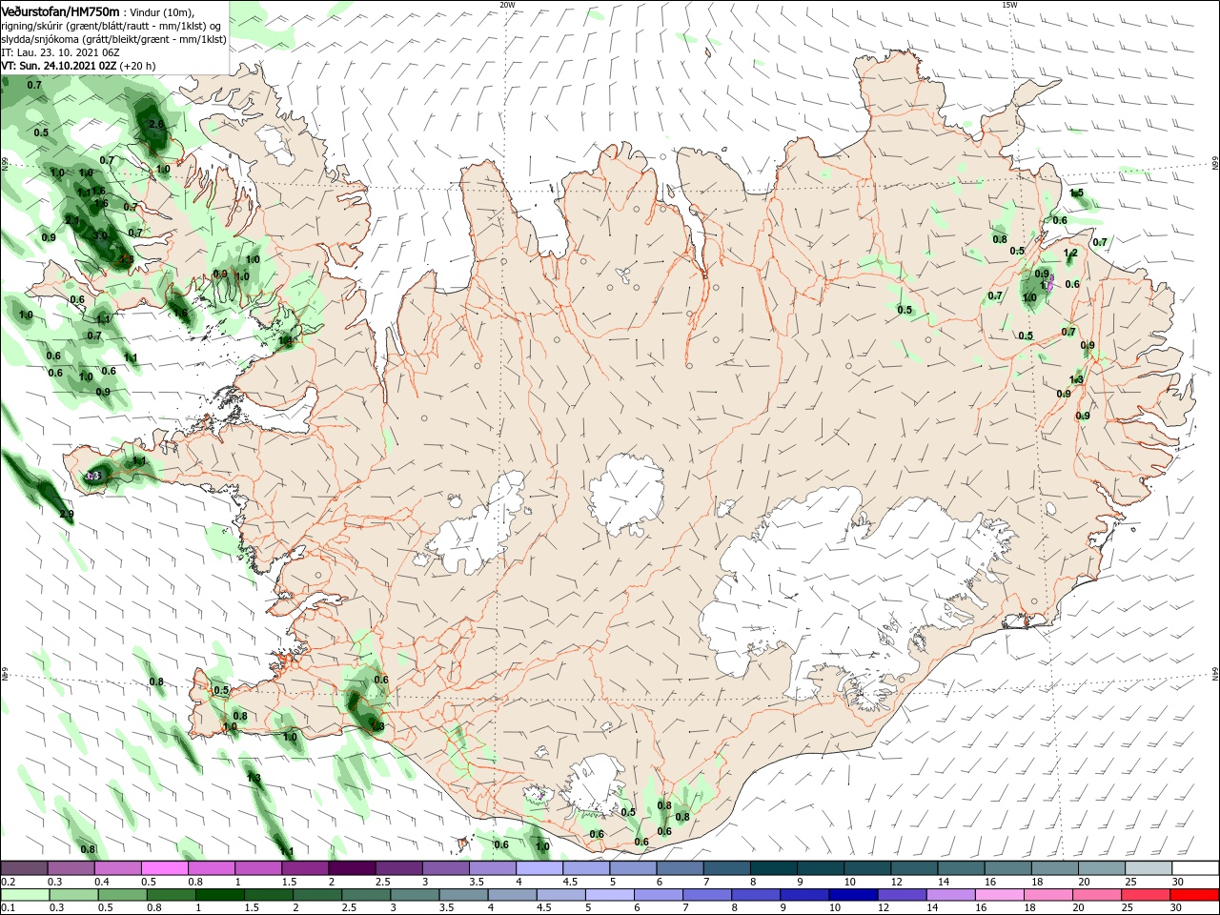Click the 1.2 precipitation value in the east
Screen dimensions: 1220x915
(x=1070, y=254)
